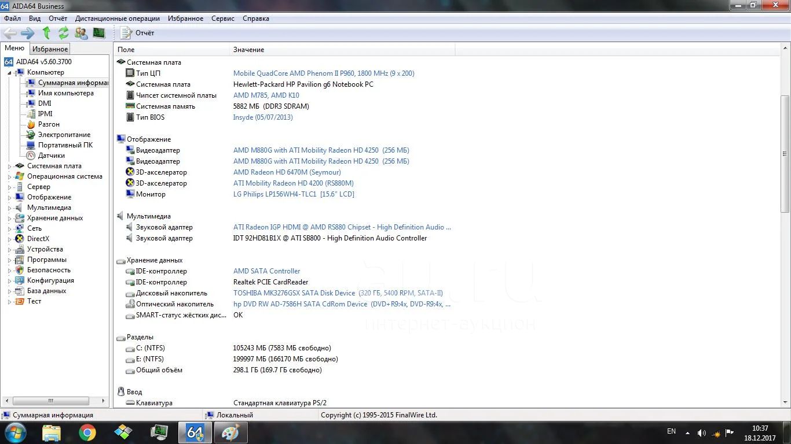791x444 pixels.
Task: Open the green hardware monitor toolbar icon
Action: point(99,33)
